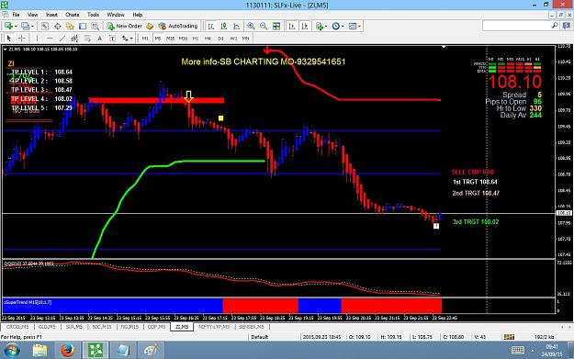Switch to M15 timeframe
574x359 pixels.
[x=170, y=38]
